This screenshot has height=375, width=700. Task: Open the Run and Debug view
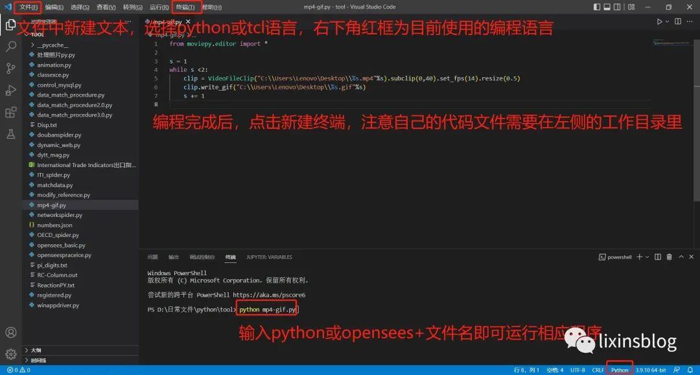click(11, 90)
